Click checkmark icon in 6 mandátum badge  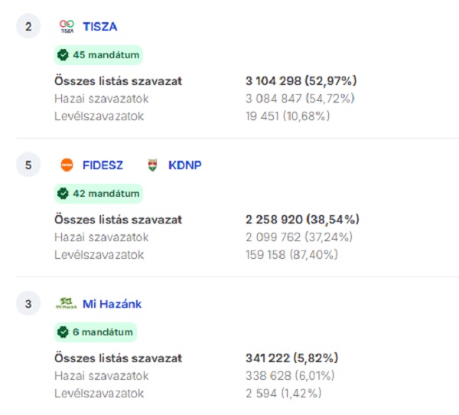point(63,332)
